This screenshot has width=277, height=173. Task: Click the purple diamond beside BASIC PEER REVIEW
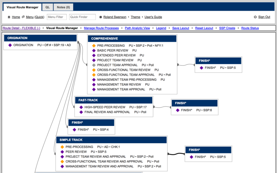[94, 50]
